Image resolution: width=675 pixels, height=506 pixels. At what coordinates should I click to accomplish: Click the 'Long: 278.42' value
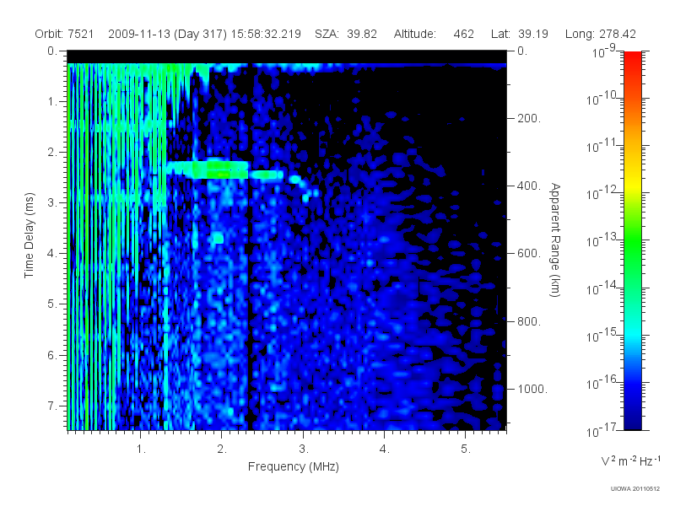click(x=601, y=34)
